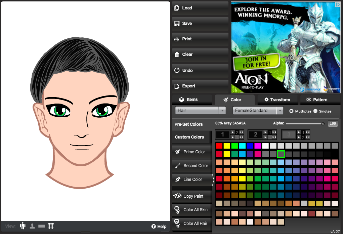
Task: Open the Hair category dropdown
Action: pos(200,111)
